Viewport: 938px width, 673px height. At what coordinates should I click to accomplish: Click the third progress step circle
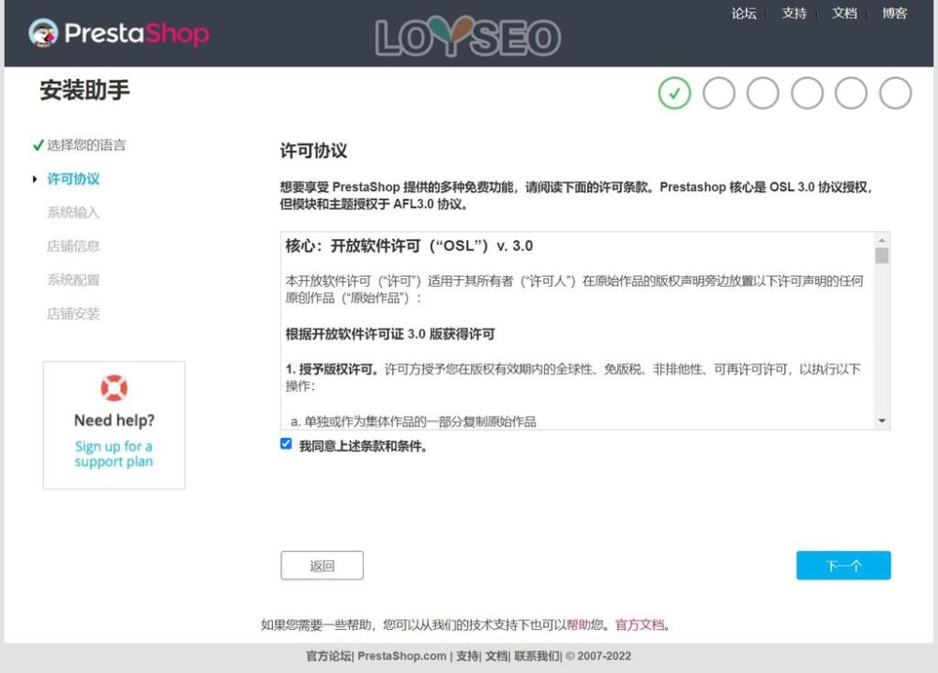pyautogui.click(x=763, y=93)
